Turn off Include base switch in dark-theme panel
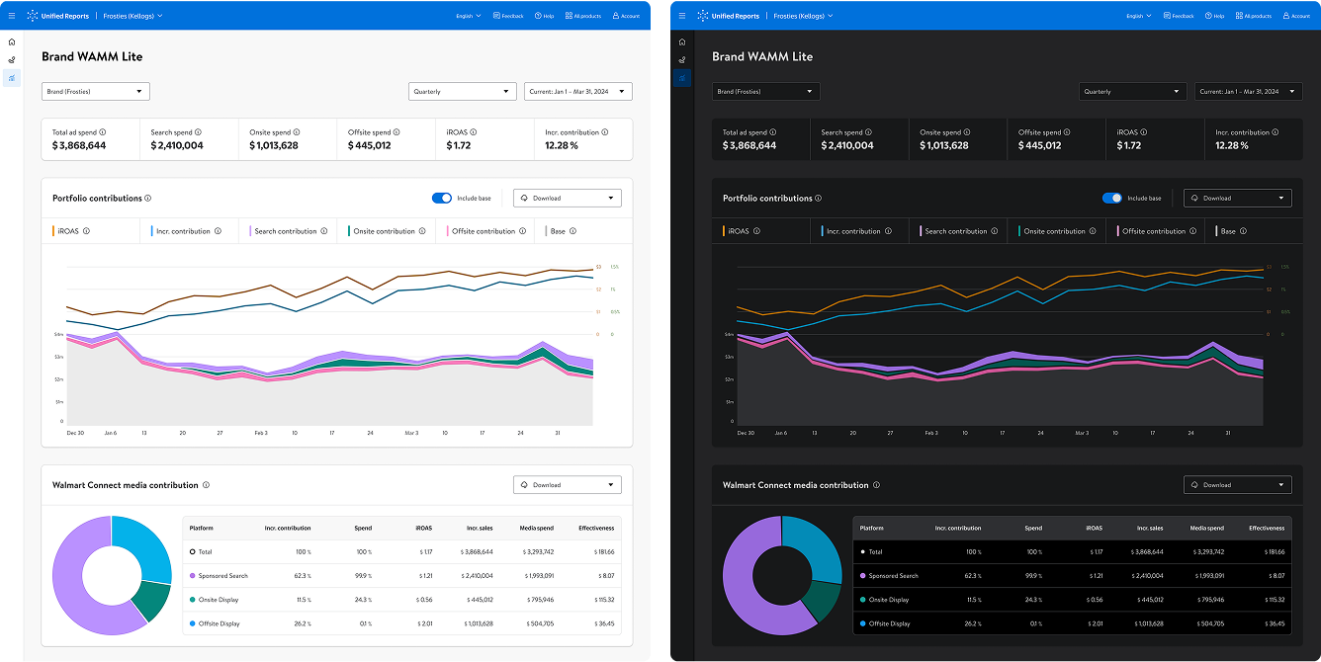This screenshot has height=662, width=1321. (x=1112, y=199)
